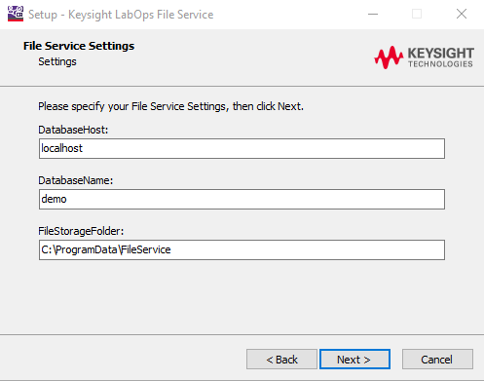Click the setup application icon in title bar
Image resolution: width=484 pixels, height=381 pixels.
pos(16,14)
